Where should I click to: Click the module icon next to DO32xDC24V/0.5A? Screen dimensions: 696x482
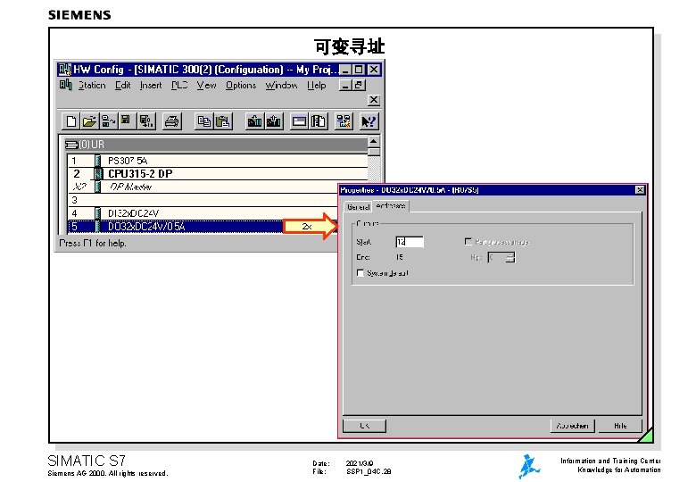[x=97, y=227]
